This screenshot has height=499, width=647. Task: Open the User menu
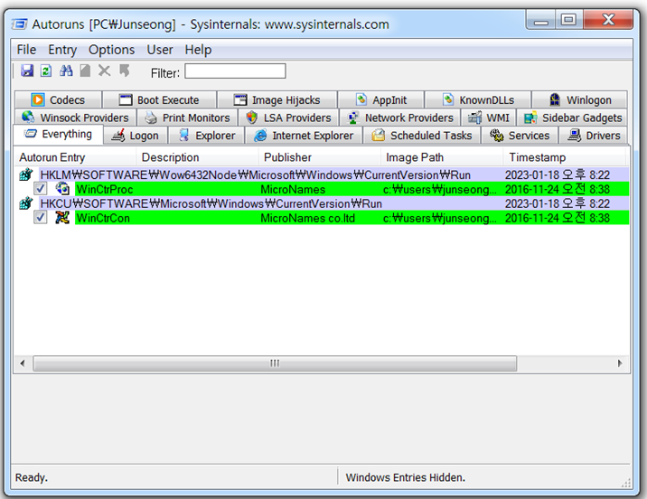(x=160, y=50)
